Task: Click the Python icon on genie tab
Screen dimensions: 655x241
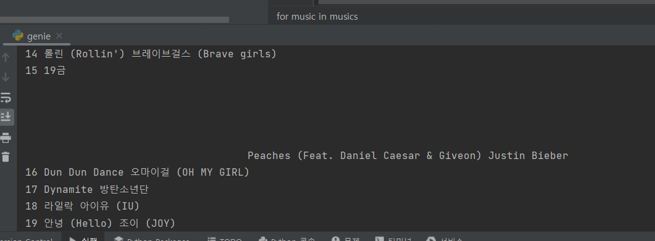Action: click(18, 36)
